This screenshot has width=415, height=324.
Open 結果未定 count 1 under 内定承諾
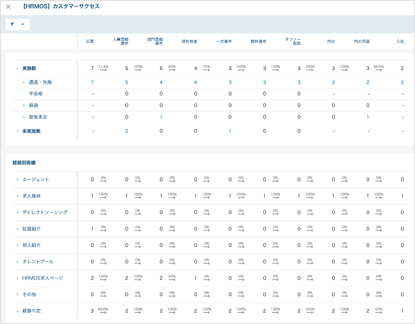tap(368, 117)
